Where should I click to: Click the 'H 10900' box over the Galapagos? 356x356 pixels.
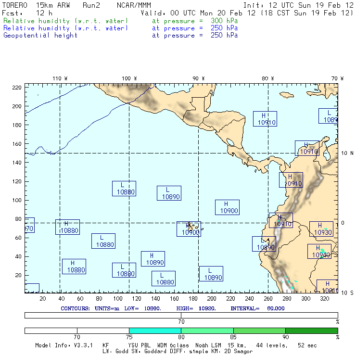(x=189, y=229)
